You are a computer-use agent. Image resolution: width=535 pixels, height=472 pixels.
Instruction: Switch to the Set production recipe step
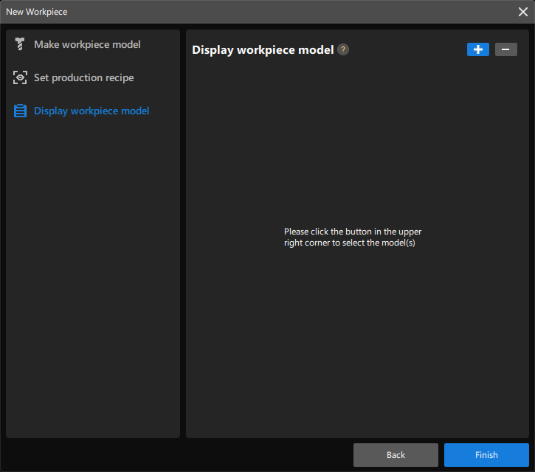[83, 77]
